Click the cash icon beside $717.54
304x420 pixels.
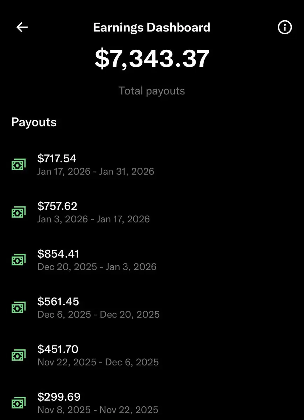pyautogui.click(x=19, y=164)
